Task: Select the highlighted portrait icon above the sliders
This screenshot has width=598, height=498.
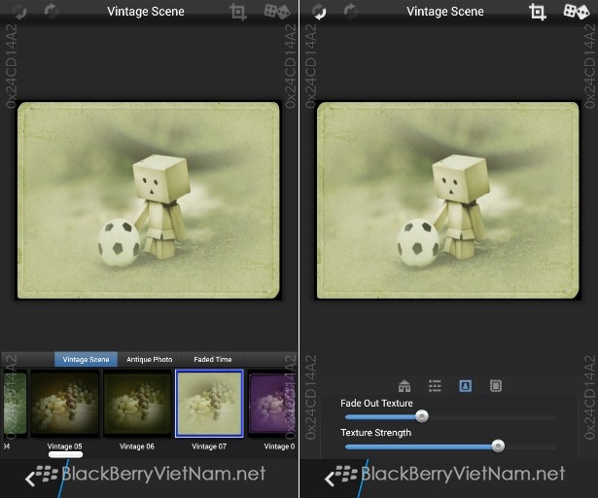Action: tap(465, 386)
